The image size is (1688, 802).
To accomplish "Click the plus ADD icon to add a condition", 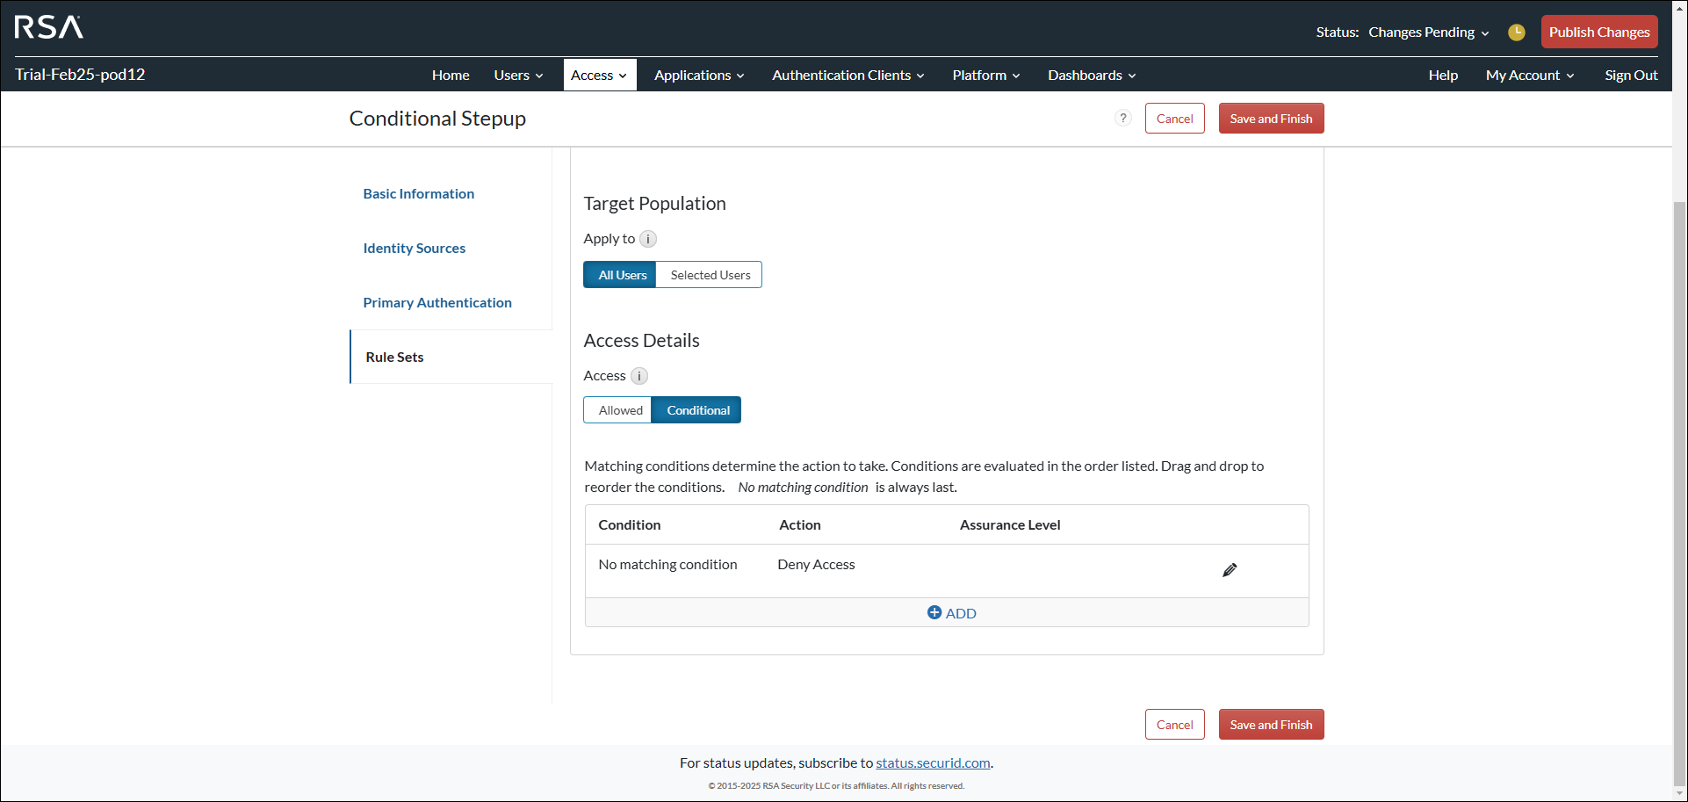I will (x=934, y=612).
